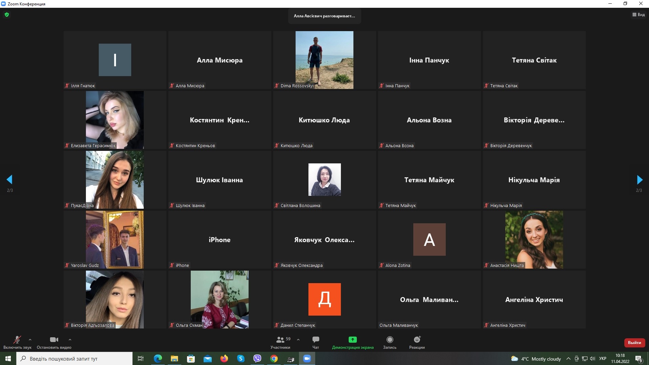Leave the meeting with Выйти button
Image resolution: width=649 pixels, height=365 pixels.
pyautogui.click(x=634, y=342)
